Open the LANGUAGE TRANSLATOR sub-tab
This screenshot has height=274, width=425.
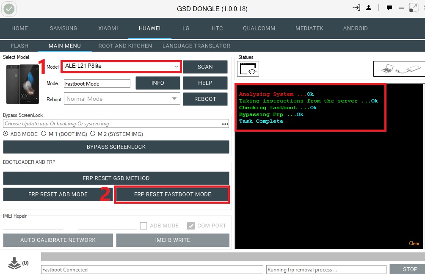point(196,46)
